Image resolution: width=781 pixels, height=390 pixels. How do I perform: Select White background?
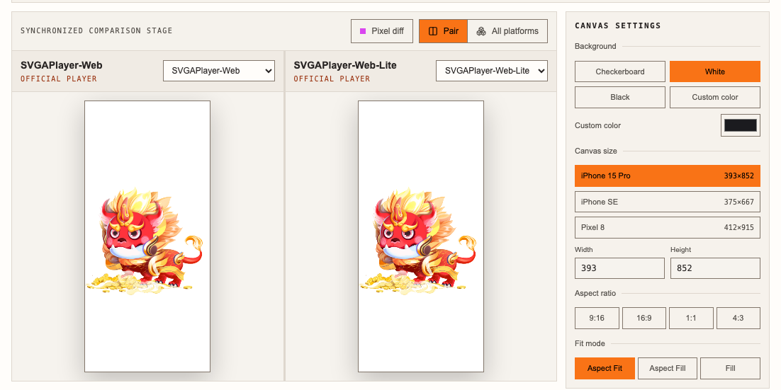[715, 71]
